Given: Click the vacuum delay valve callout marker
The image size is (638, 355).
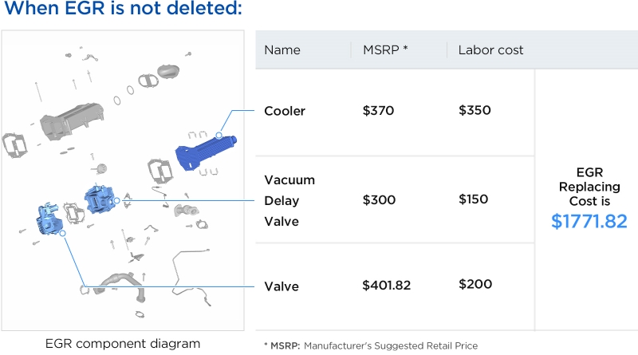Looking at the screenshot, I should tap(116, 200).
